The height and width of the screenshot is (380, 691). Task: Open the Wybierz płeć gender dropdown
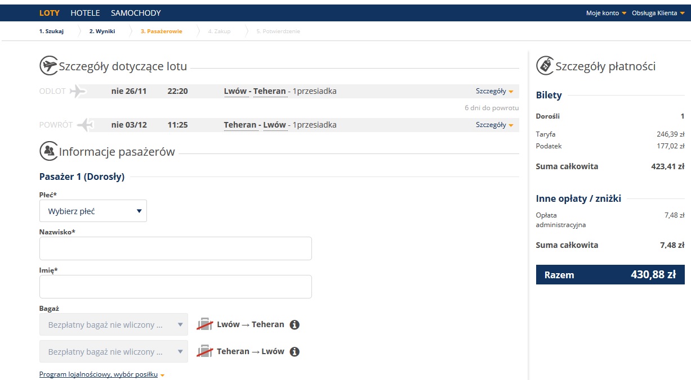coord(93,211)
